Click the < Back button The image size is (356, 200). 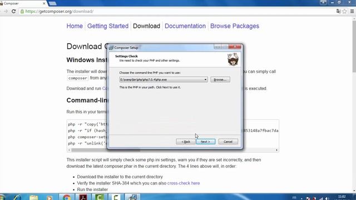(x=185, y=142)
